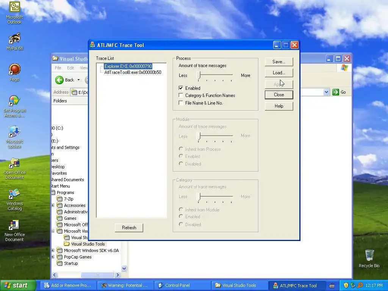This screenshot has width=388, height=291.
Task: Click the Save... button
Action: [x=279, y=62]
